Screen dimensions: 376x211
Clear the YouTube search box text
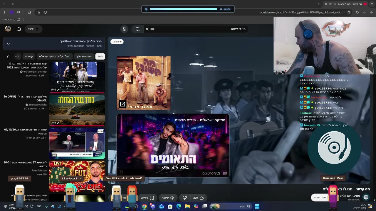[x=147, y=29]
